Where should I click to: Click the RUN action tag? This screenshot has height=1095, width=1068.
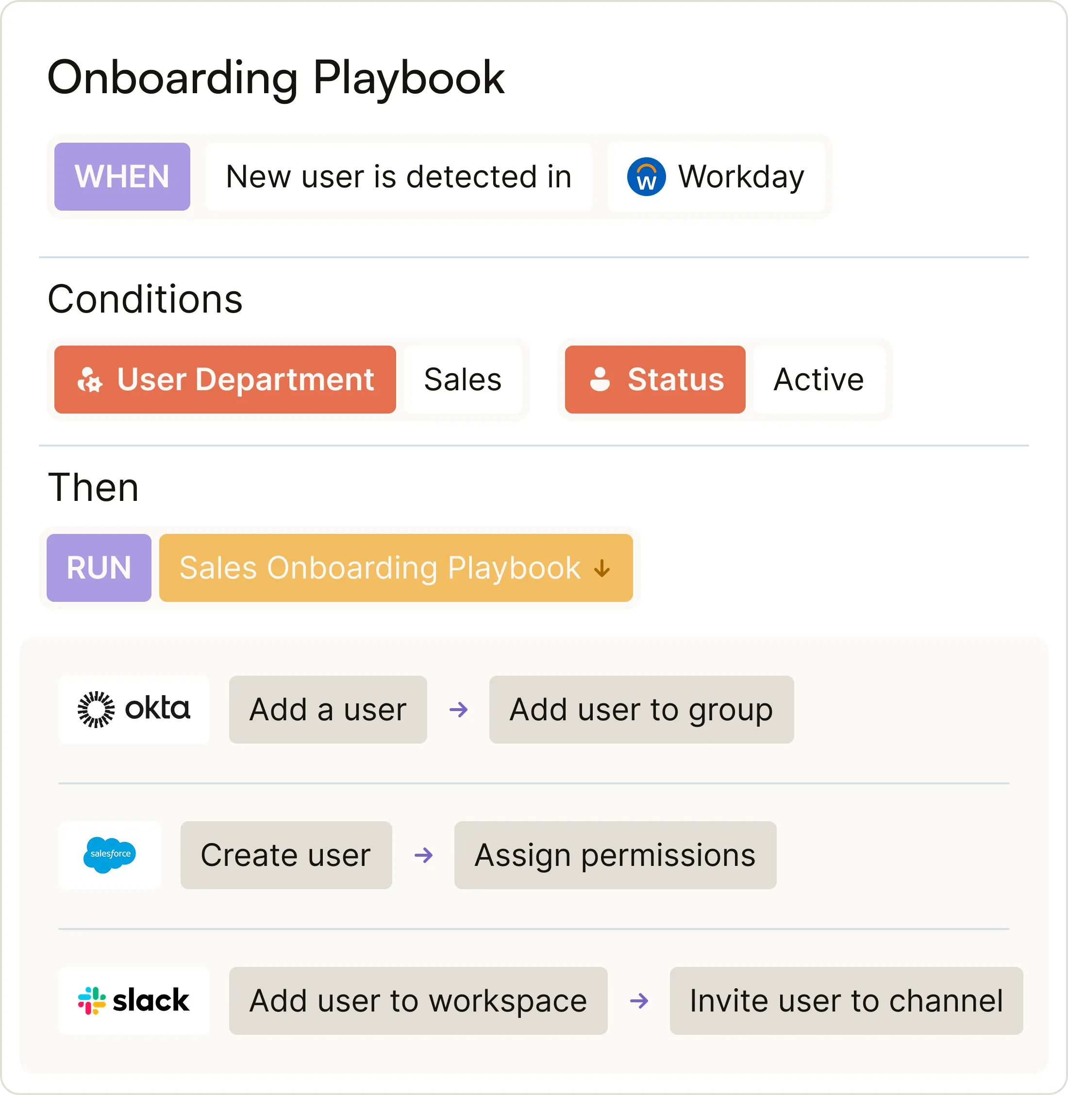click(99, 568)
